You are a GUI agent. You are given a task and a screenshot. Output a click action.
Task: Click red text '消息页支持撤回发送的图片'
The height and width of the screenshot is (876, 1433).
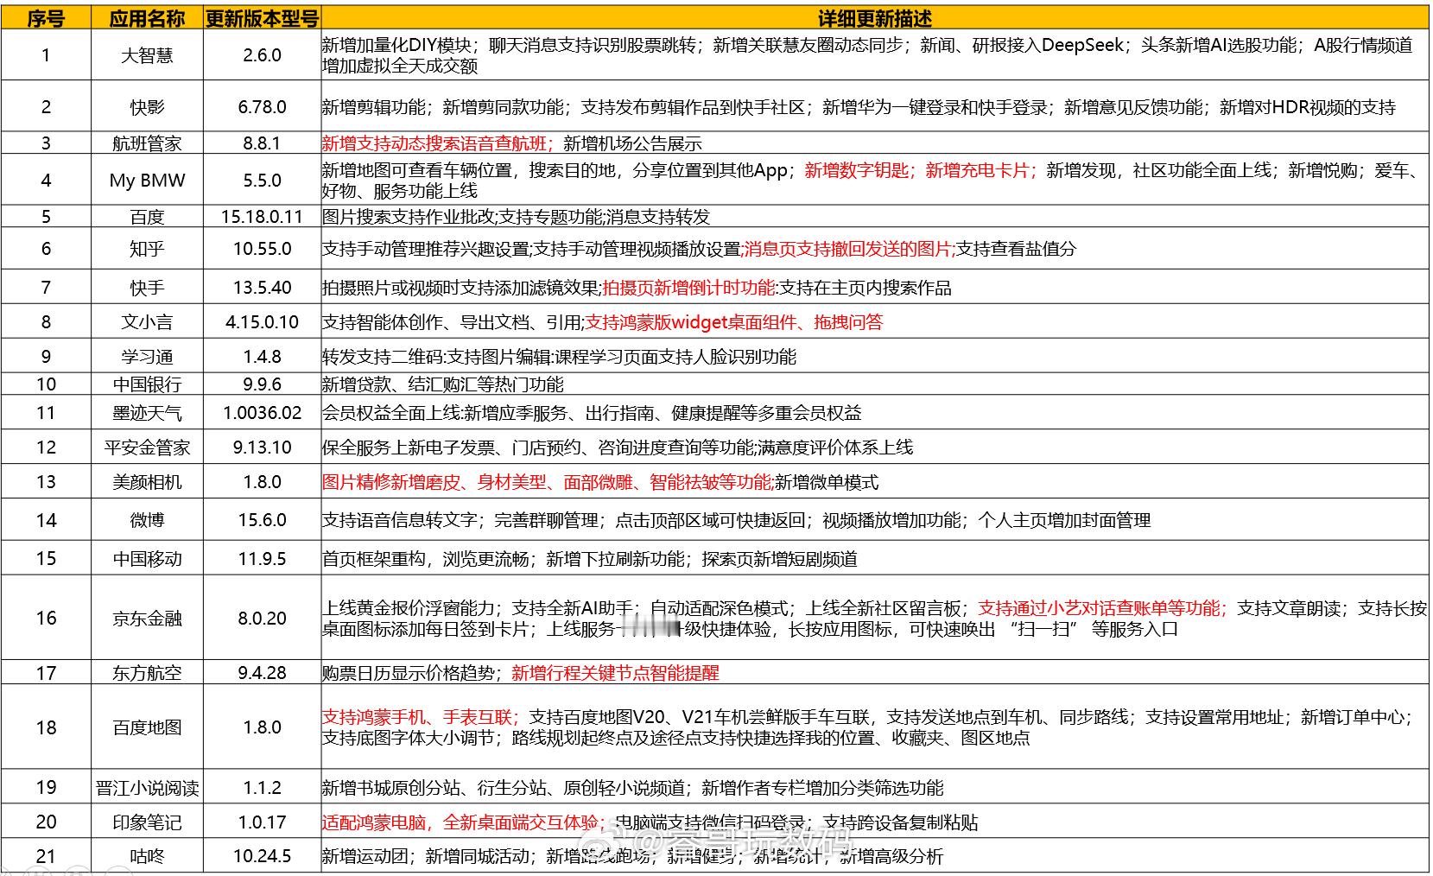(847, 249)
